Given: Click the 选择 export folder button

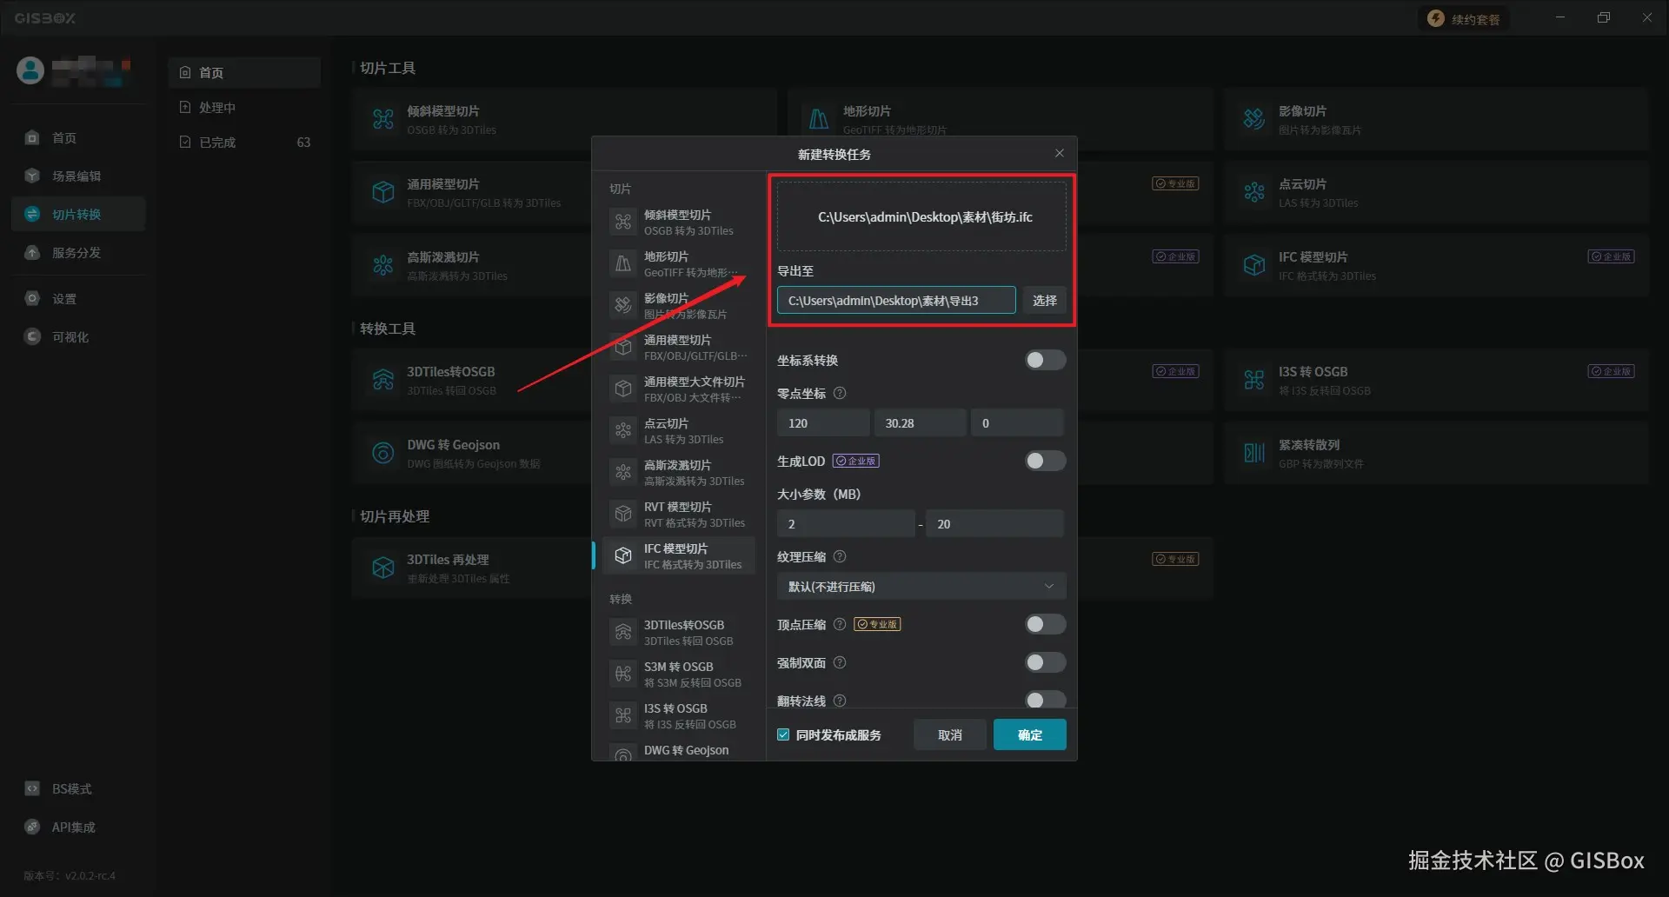Looking at the screenshot, I should [1044, 300].
